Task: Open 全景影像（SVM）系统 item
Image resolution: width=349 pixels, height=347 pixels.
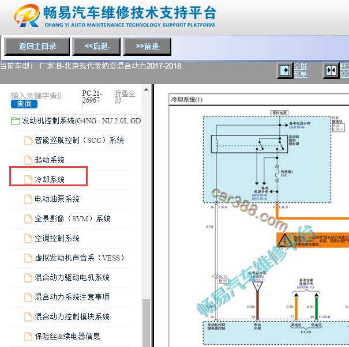Action: click(73, 218)
